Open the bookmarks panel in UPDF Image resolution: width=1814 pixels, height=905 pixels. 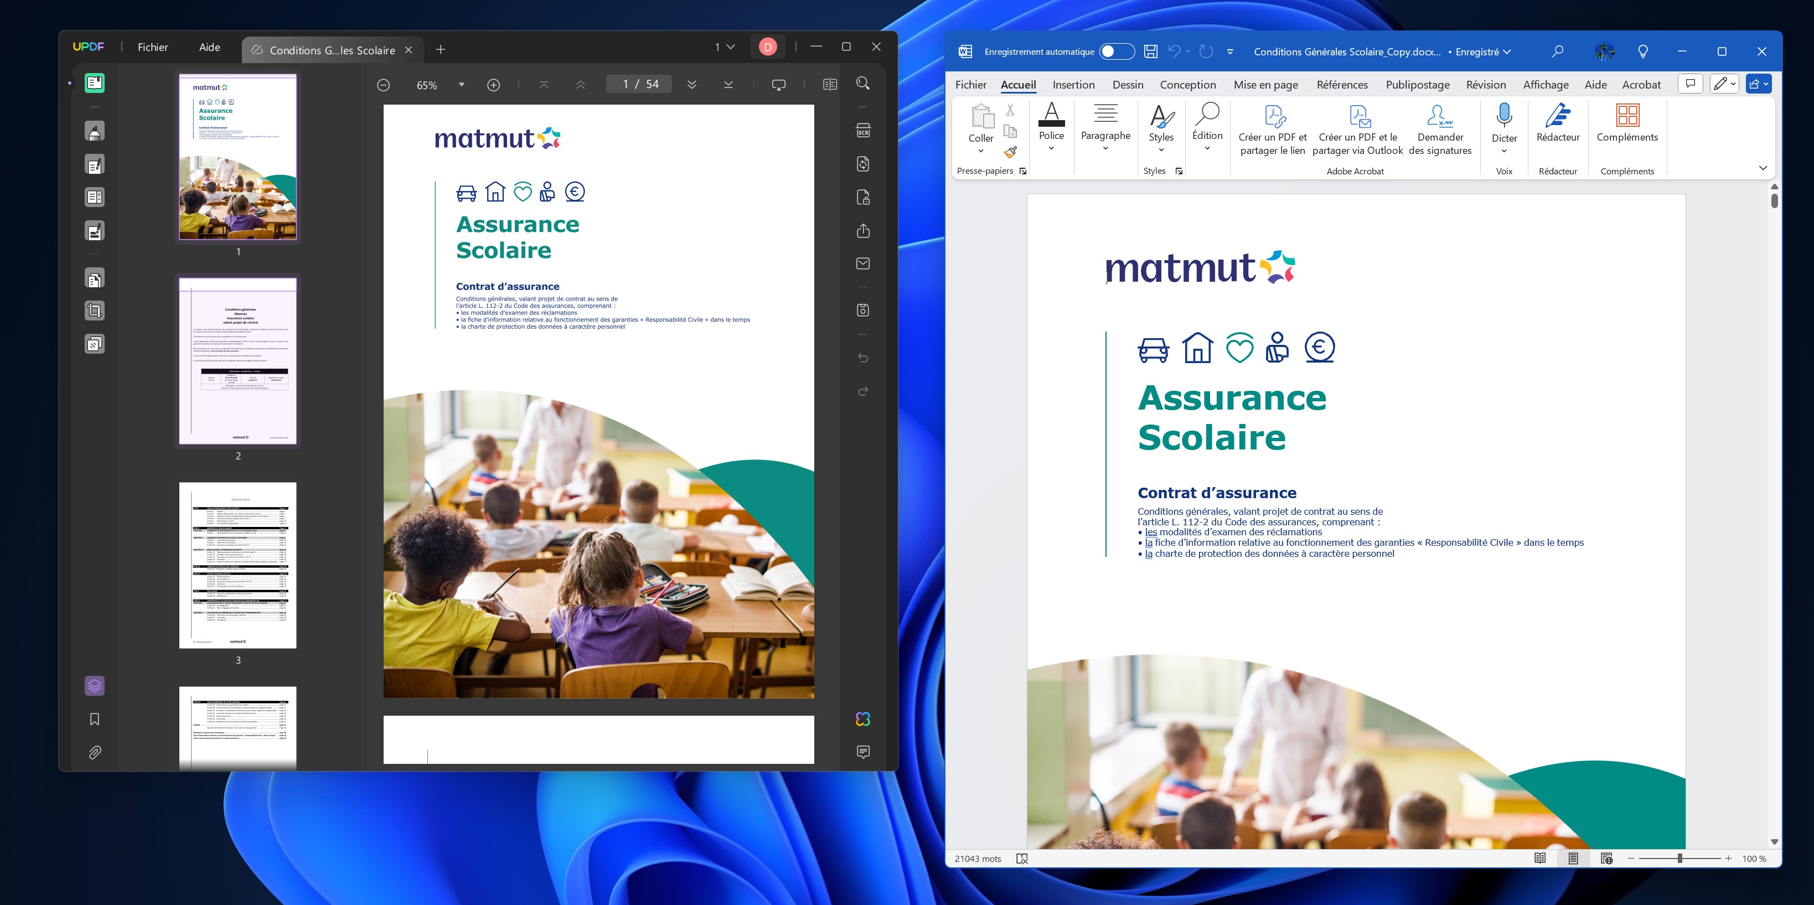[94, 719]
